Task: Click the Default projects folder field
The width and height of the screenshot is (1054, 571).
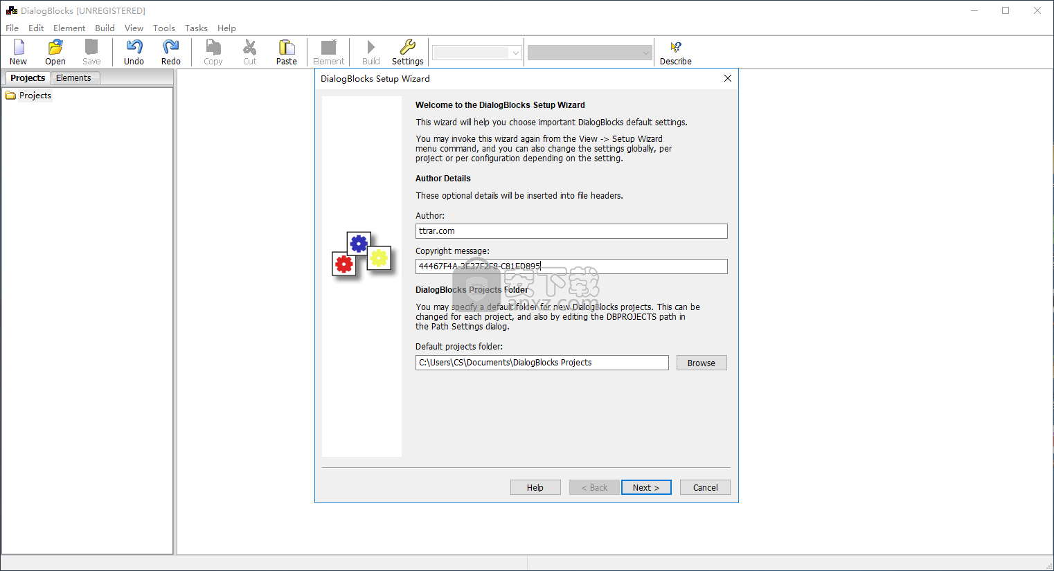Action: (542, 363)
